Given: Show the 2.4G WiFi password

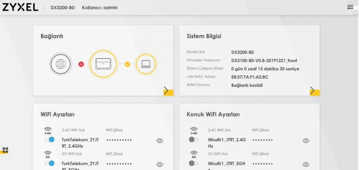Looking at the screenshot, I should pyautogui.click(x=160, y=141).
